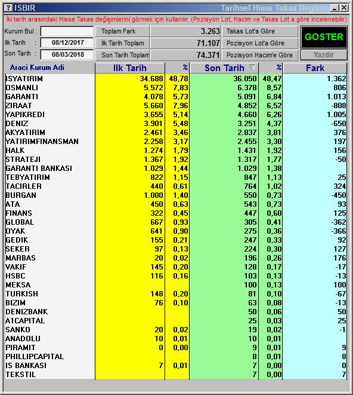This screenshot has width=353, height=395.
Task: Select the PHILLIPCAPITAL row name
Action: [x=35, y=357]
